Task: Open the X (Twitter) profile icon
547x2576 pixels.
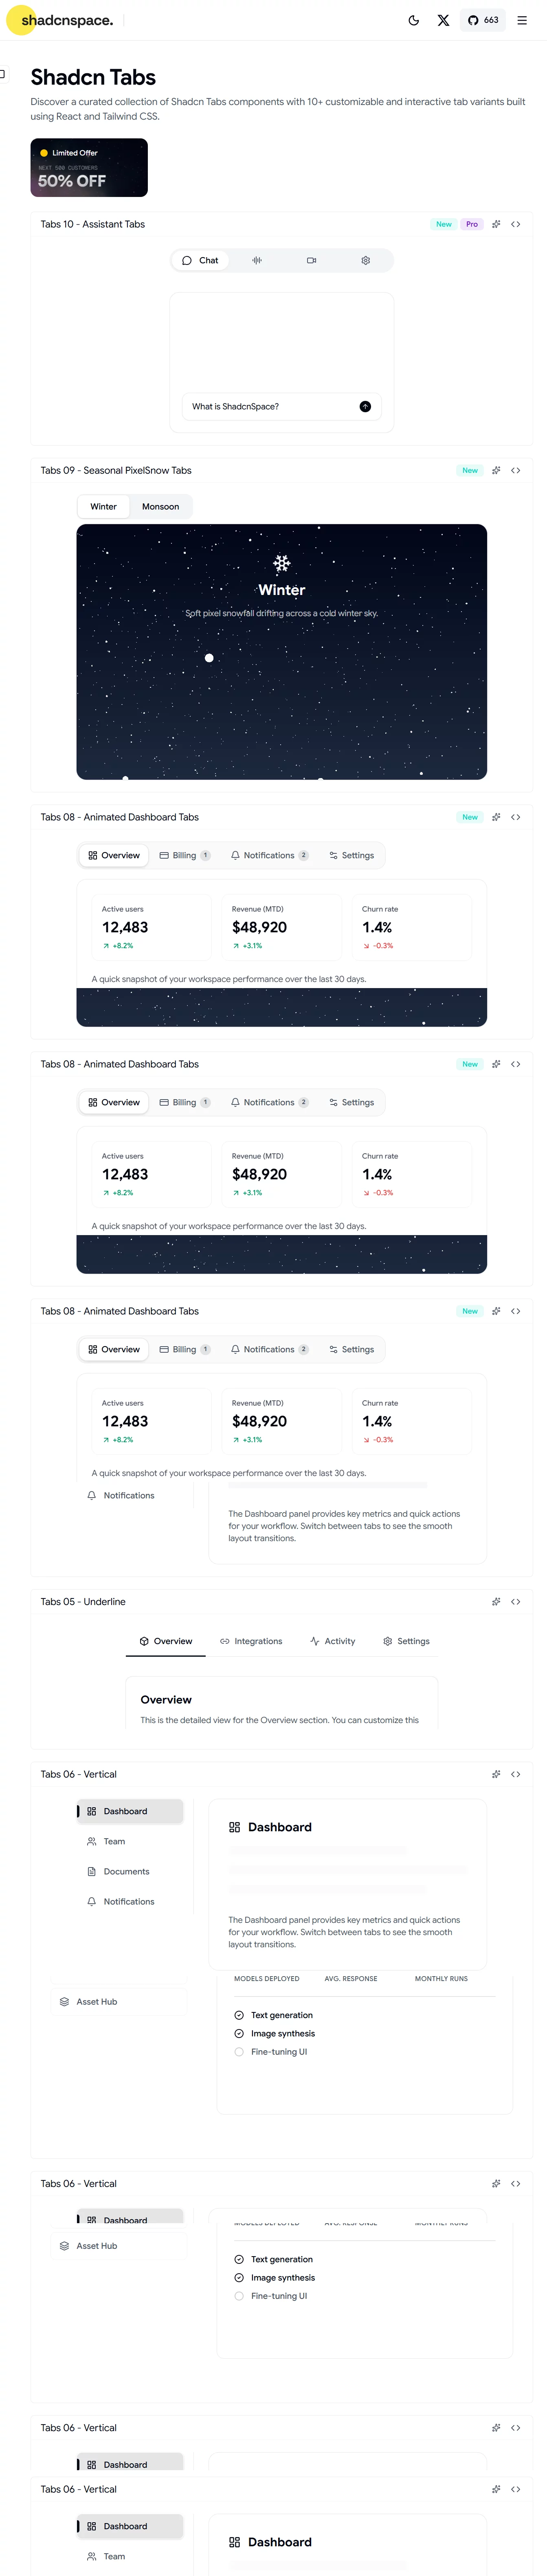Action: [443, 20]
